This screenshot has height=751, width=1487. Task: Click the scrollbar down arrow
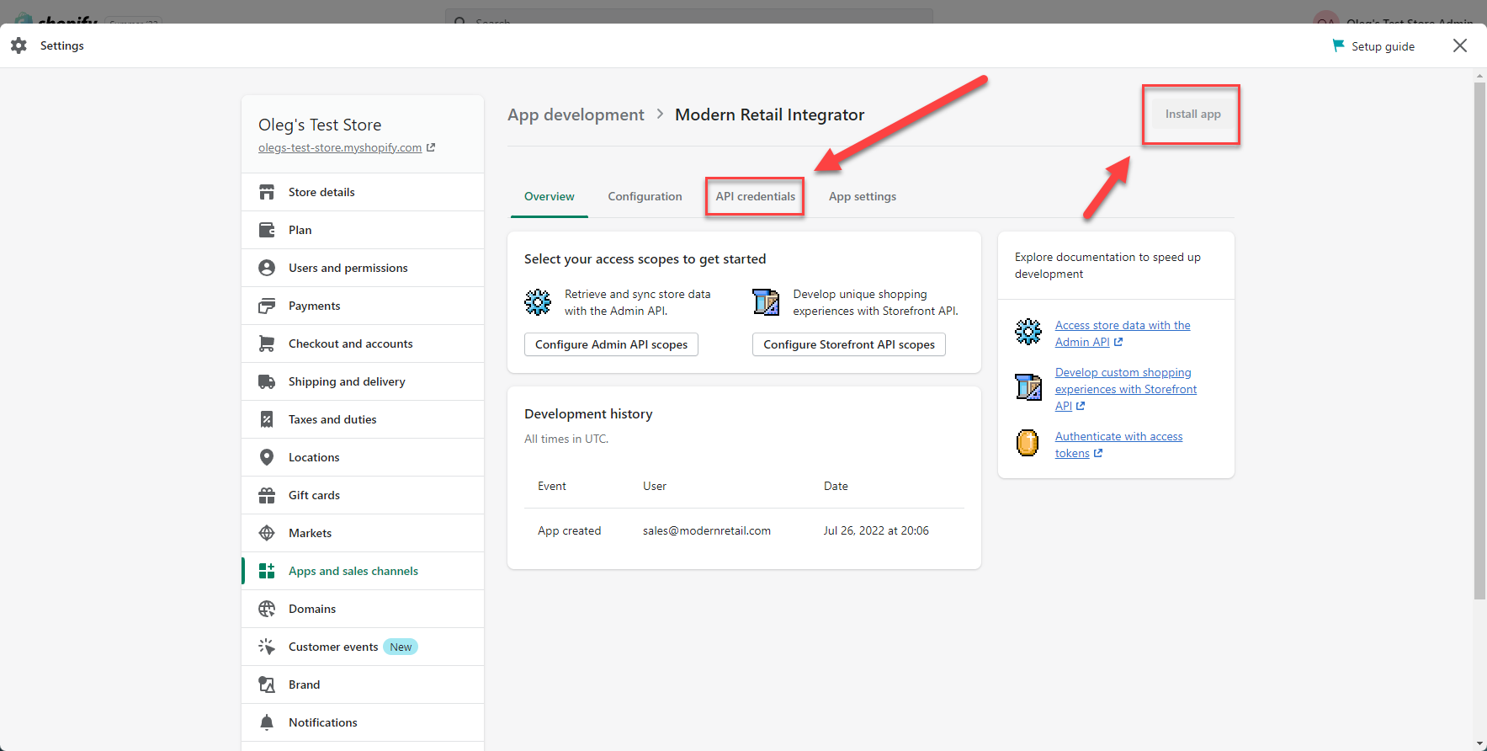click(x=1480, y=744)
